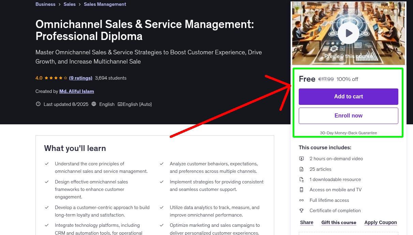
Task: Click the downloadable resource icon
Action: click(x=301, y=179)
